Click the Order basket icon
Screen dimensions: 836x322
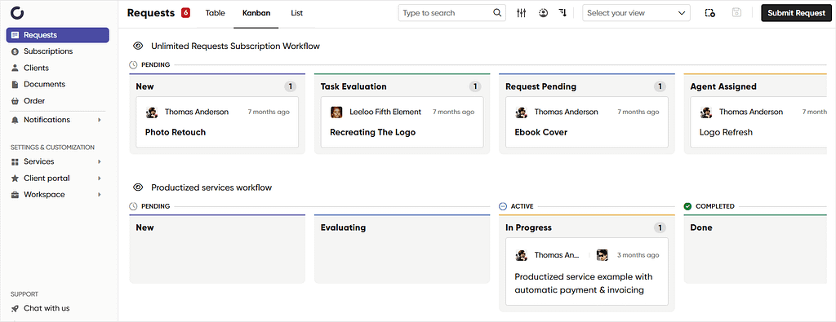coord(15,100)
